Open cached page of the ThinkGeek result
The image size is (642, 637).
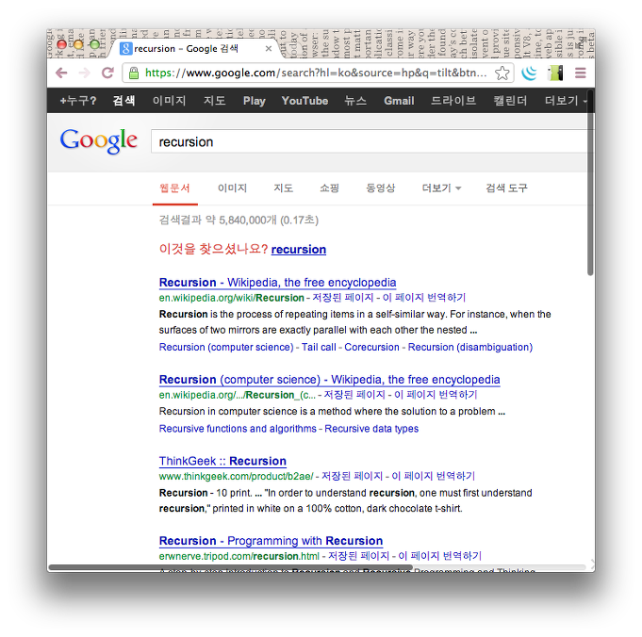pyautogui.click(x=353, y=476)
